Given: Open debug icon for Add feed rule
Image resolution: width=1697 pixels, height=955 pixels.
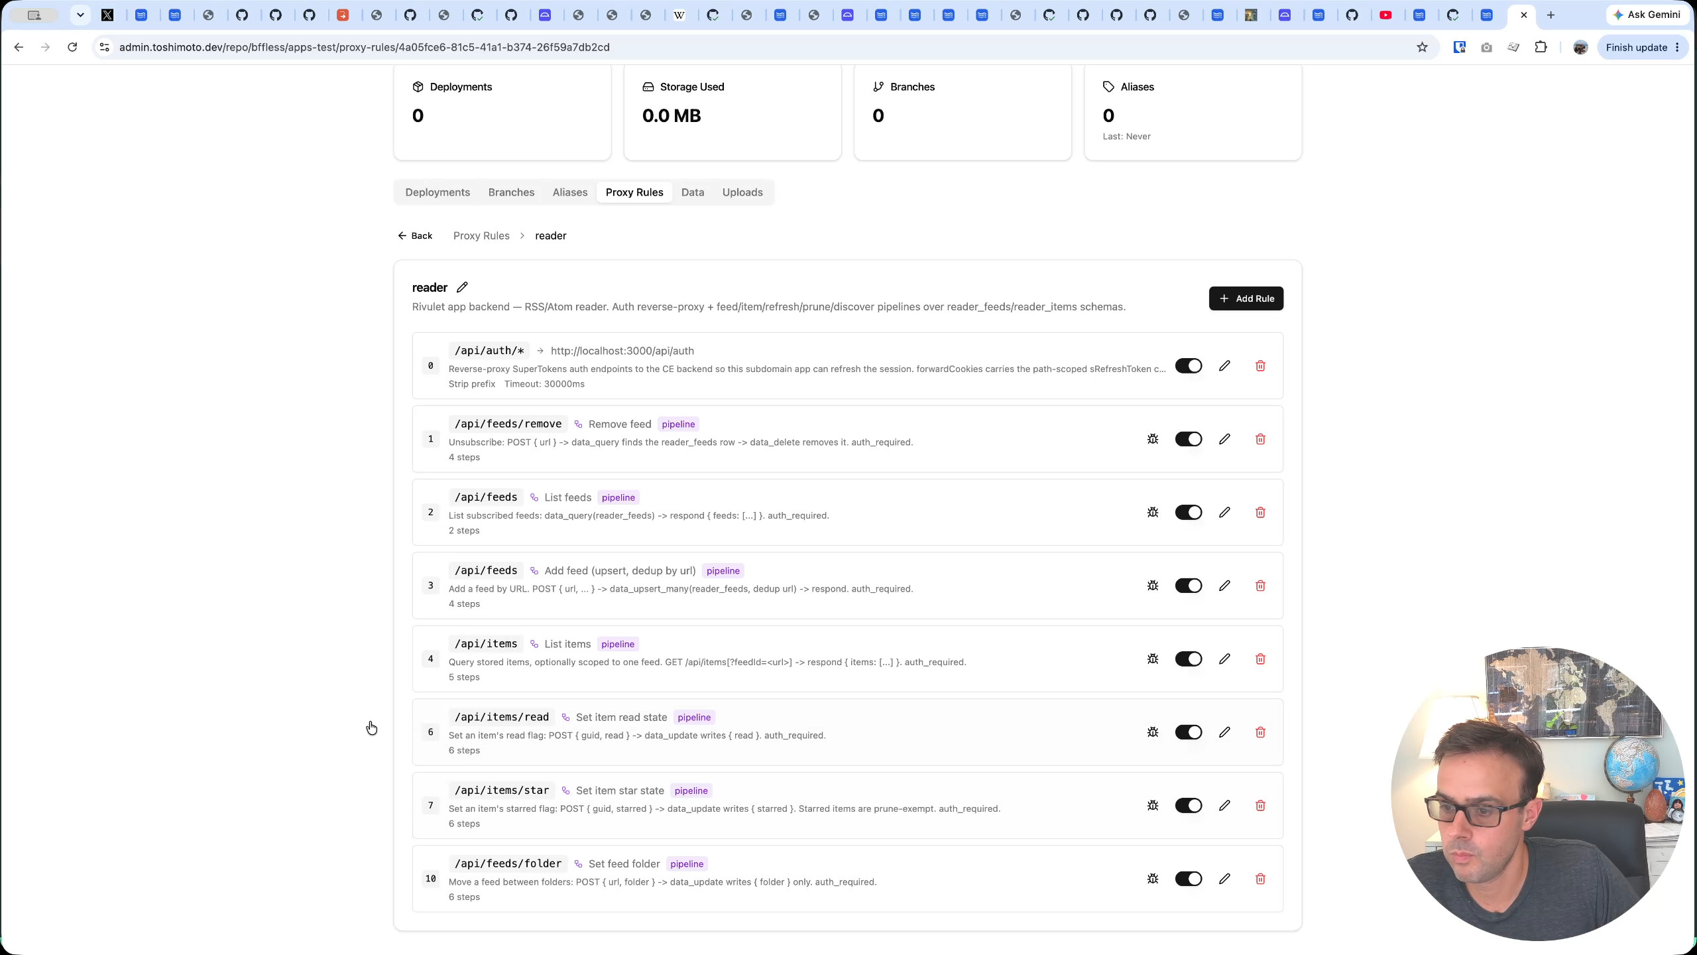Looking at the screenshot, I should (1153, 586).
